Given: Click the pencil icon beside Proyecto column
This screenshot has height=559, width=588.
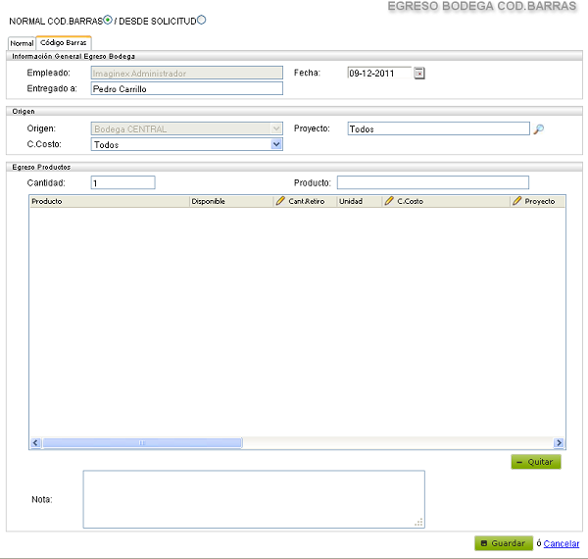Looking at the screenshot, I should click(517, 201).
